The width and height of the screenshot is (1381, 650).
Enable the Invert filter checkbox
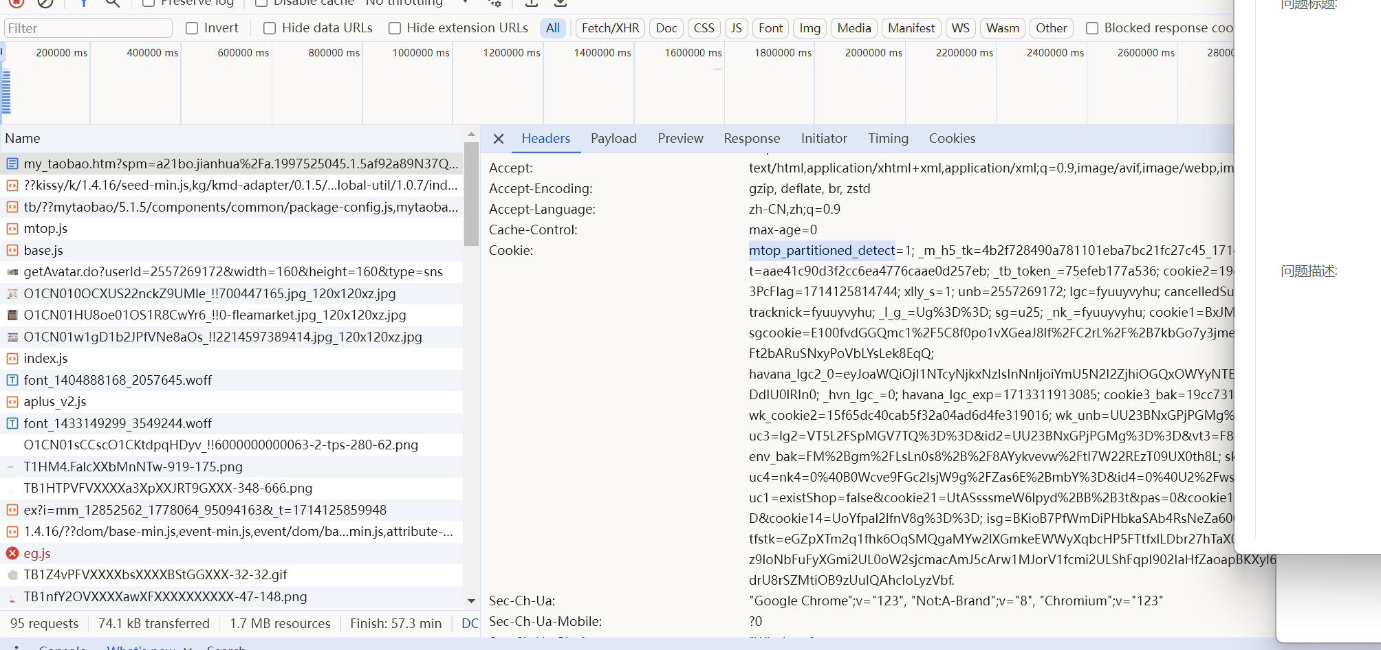[x=193, y=28]
